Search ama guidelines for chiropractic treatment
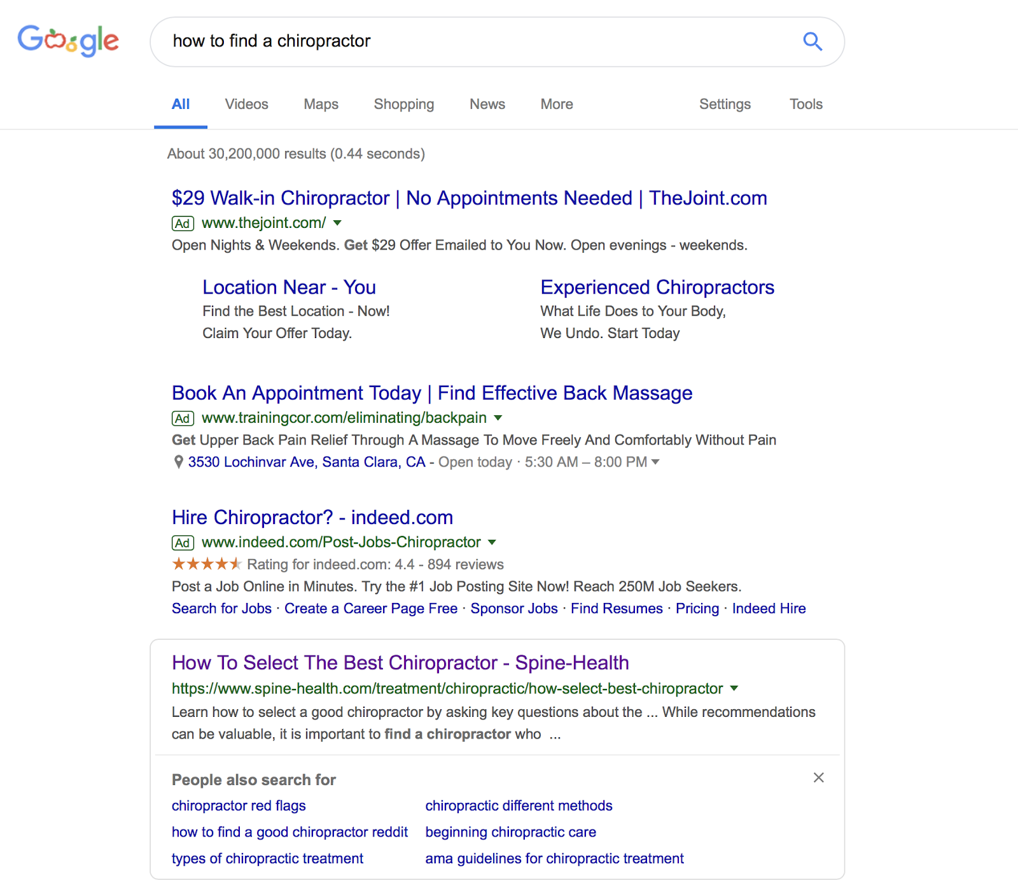Image resolution: width=1018 pixels, height=892 pixels. click(x=554, y=859)
